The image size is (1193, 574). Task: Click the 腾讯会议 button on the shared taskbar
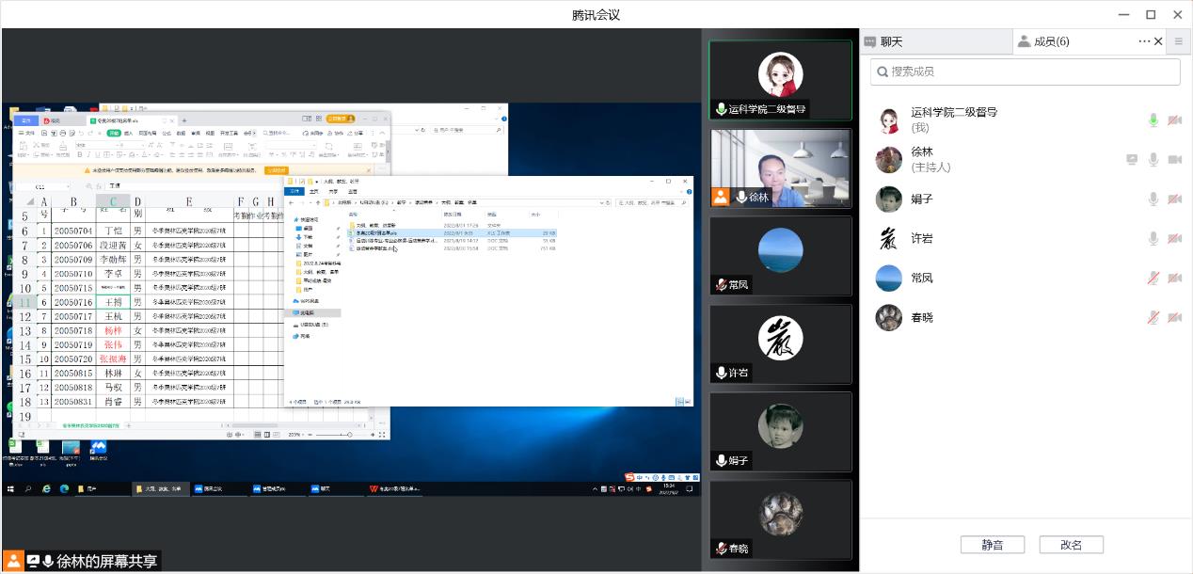218,488
